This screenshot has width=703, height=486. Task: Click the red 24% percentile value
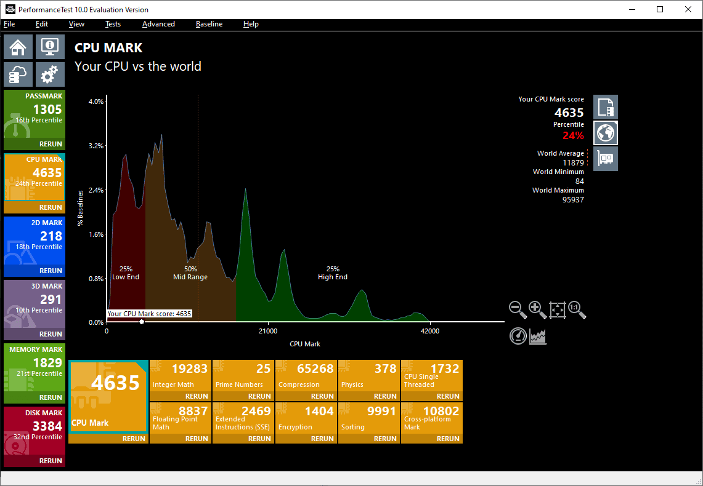pos(574,135)
